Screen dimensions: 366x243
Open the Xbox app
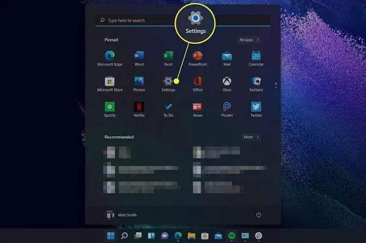tap(227, 84)
